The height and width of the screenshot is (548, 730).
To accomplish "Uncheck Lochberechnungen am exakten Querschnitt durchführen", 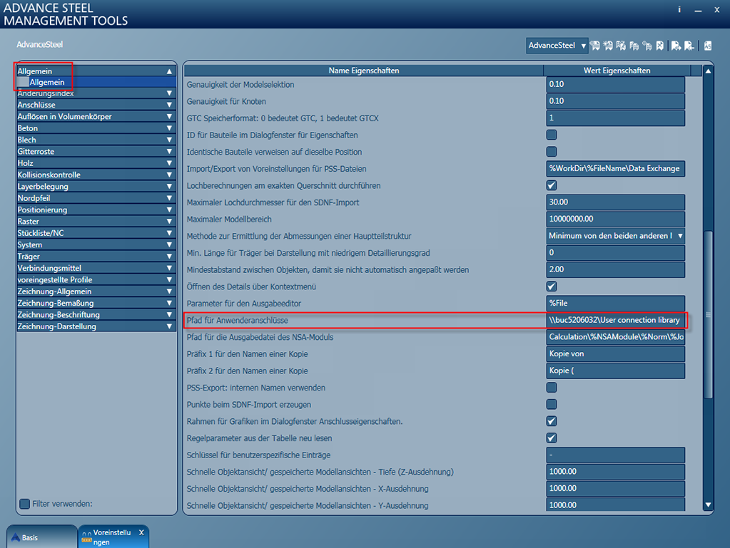I will (x=552, y=185).
